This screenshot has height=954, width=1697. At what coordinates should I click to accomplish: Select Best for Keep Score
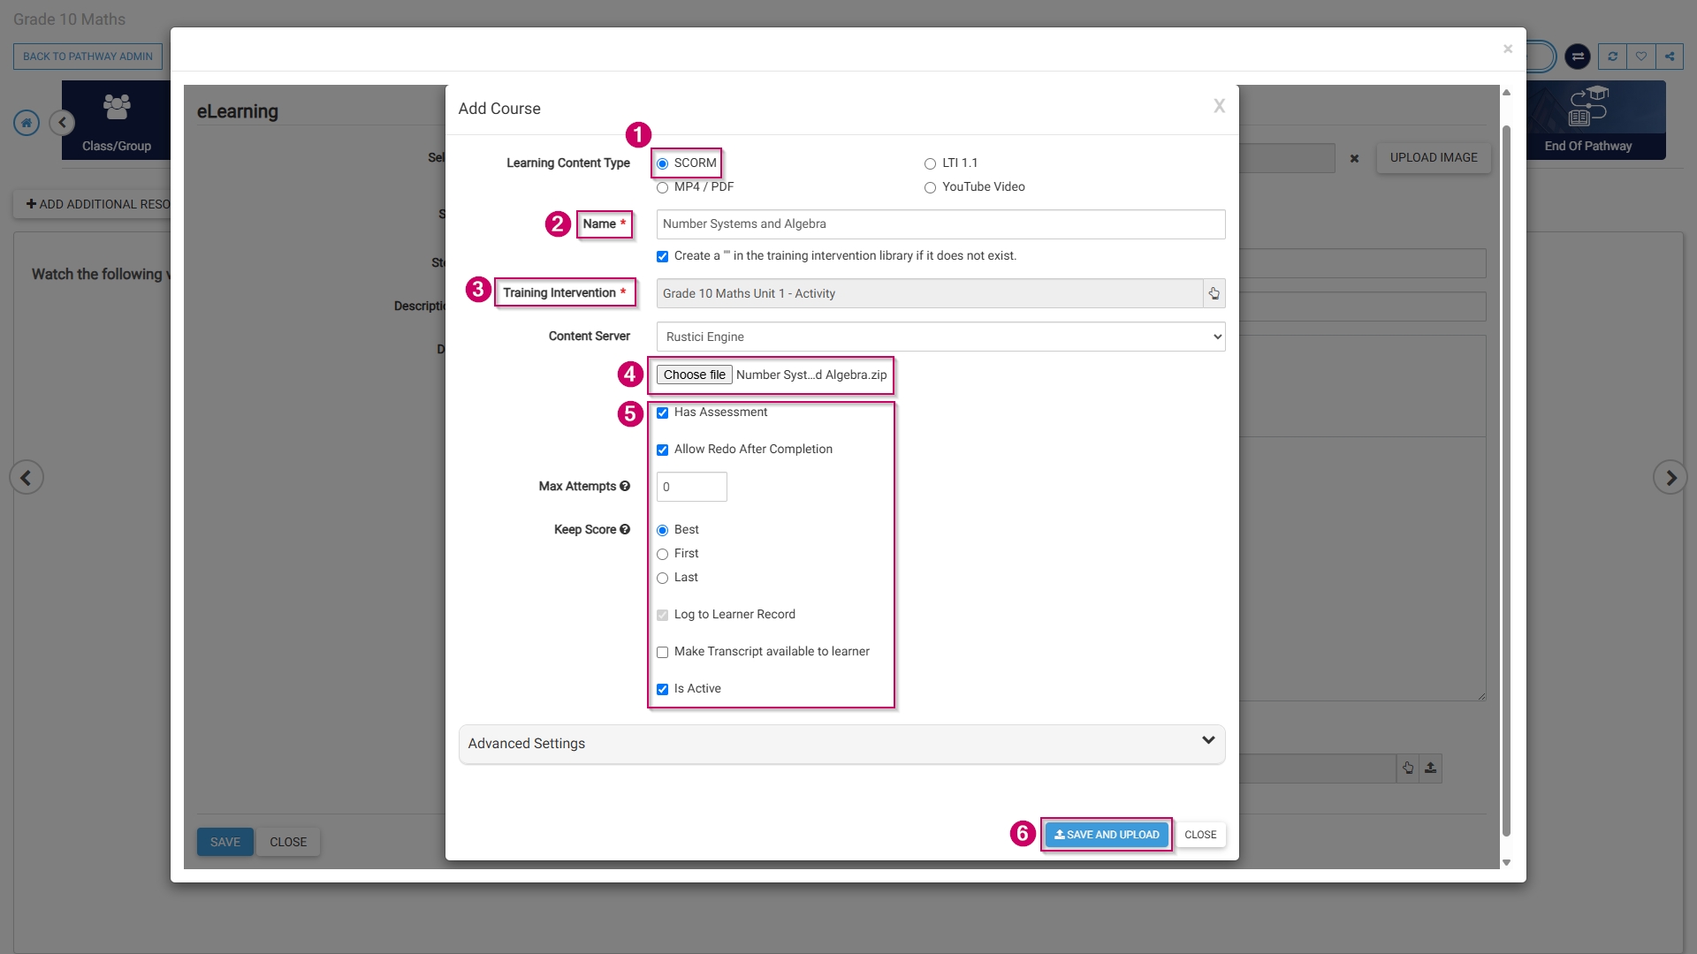(x=662, y=530)
